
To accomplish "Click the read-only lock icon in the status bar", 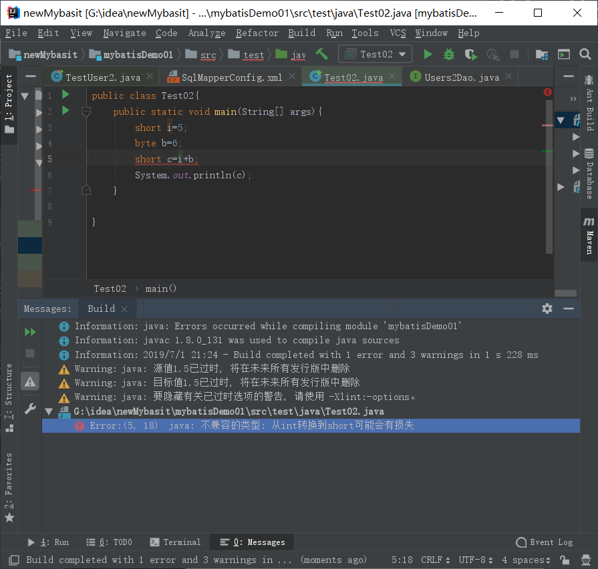I will (565, 560).
